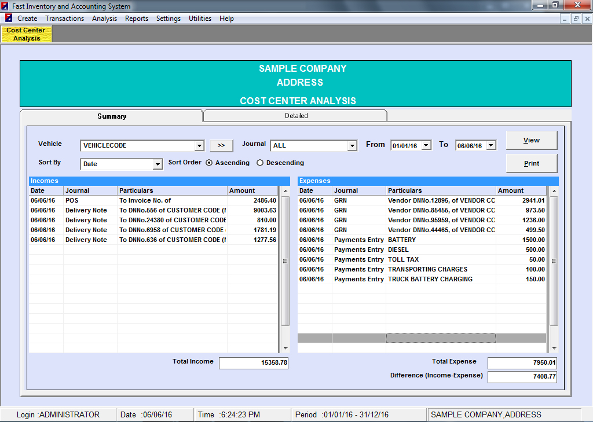Open the From date picker
This screenshot has width=593, height=422.
(x=427, y=146)
